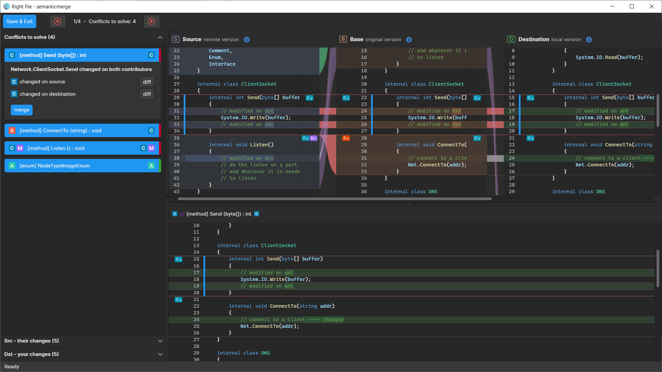Click the info icon beside Base original version
The height and width of the screenshot is (372, 662).
[409, 39]
